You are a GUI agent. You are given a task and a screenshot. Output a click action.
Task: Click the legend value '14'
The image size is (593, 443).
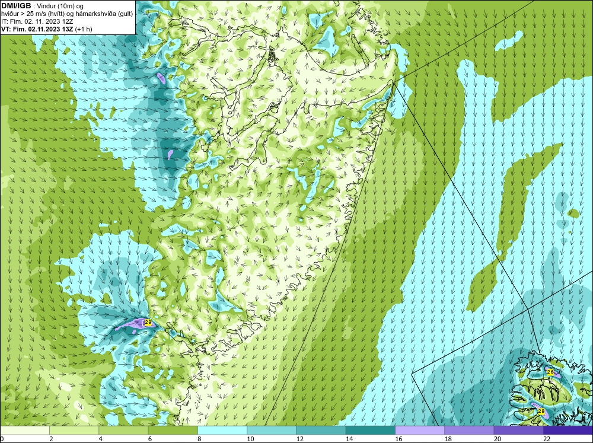349,439
